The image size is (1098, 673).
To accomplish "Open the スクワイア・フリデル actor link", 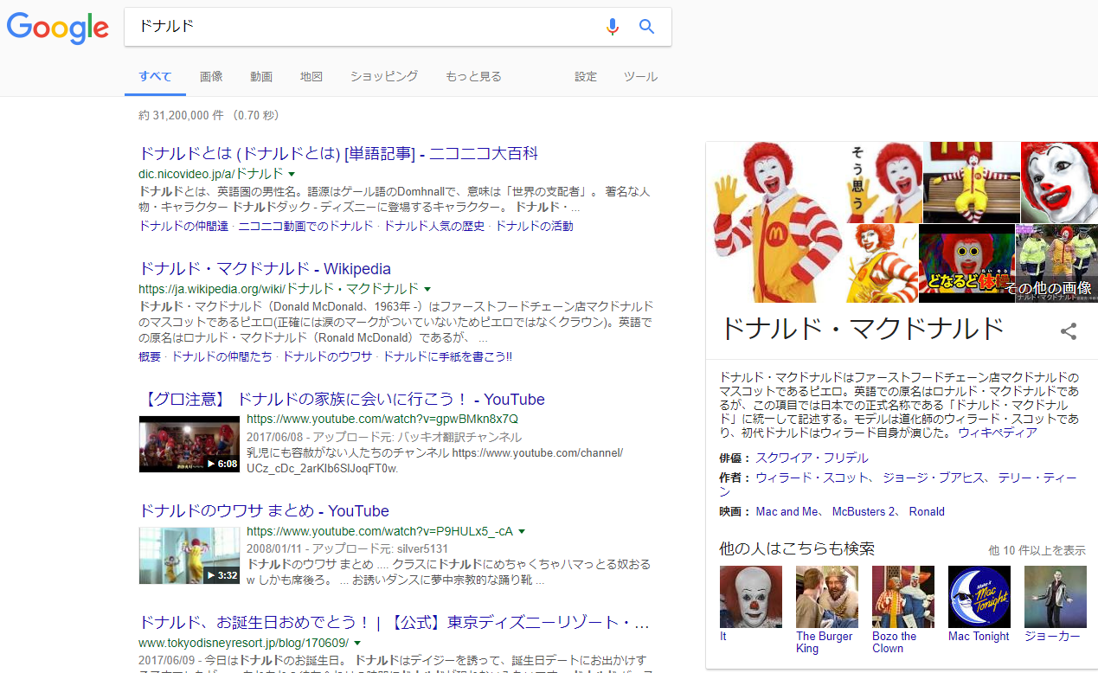I will coord(812,458).
